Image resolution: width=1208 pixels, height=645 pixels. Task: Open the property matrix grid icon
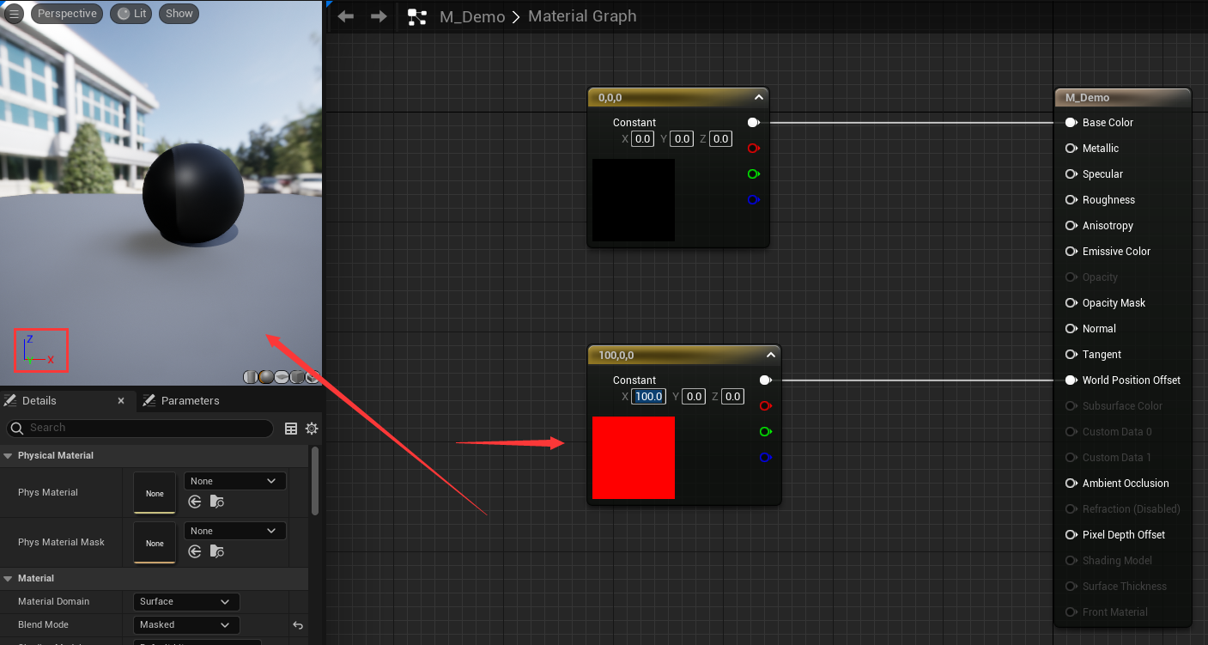(291, 429)
